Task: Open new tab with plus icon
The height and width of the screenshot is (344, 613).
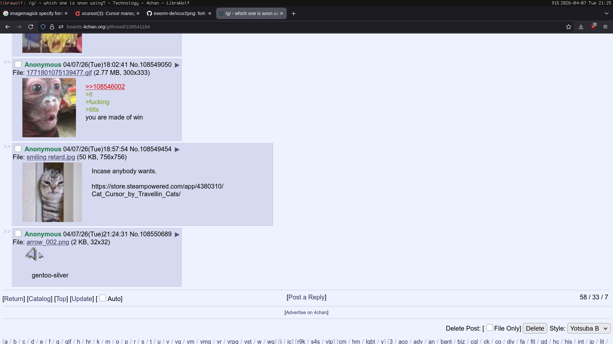Action: pos(294,14)
